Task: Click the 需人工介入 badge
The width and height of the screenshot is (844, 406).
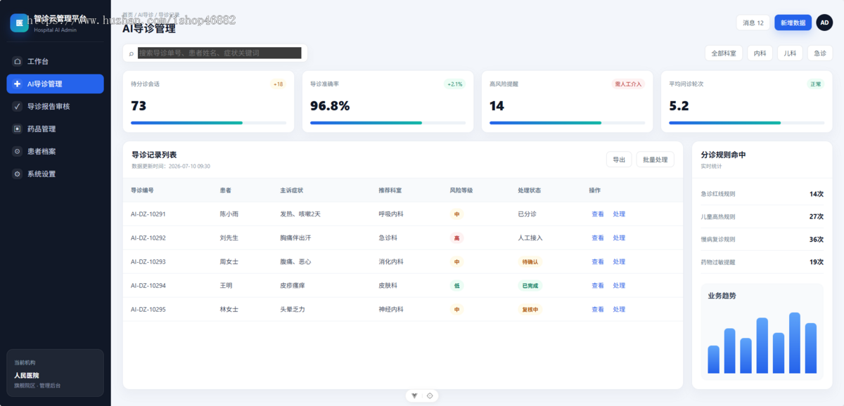Action: pos(628,84)
